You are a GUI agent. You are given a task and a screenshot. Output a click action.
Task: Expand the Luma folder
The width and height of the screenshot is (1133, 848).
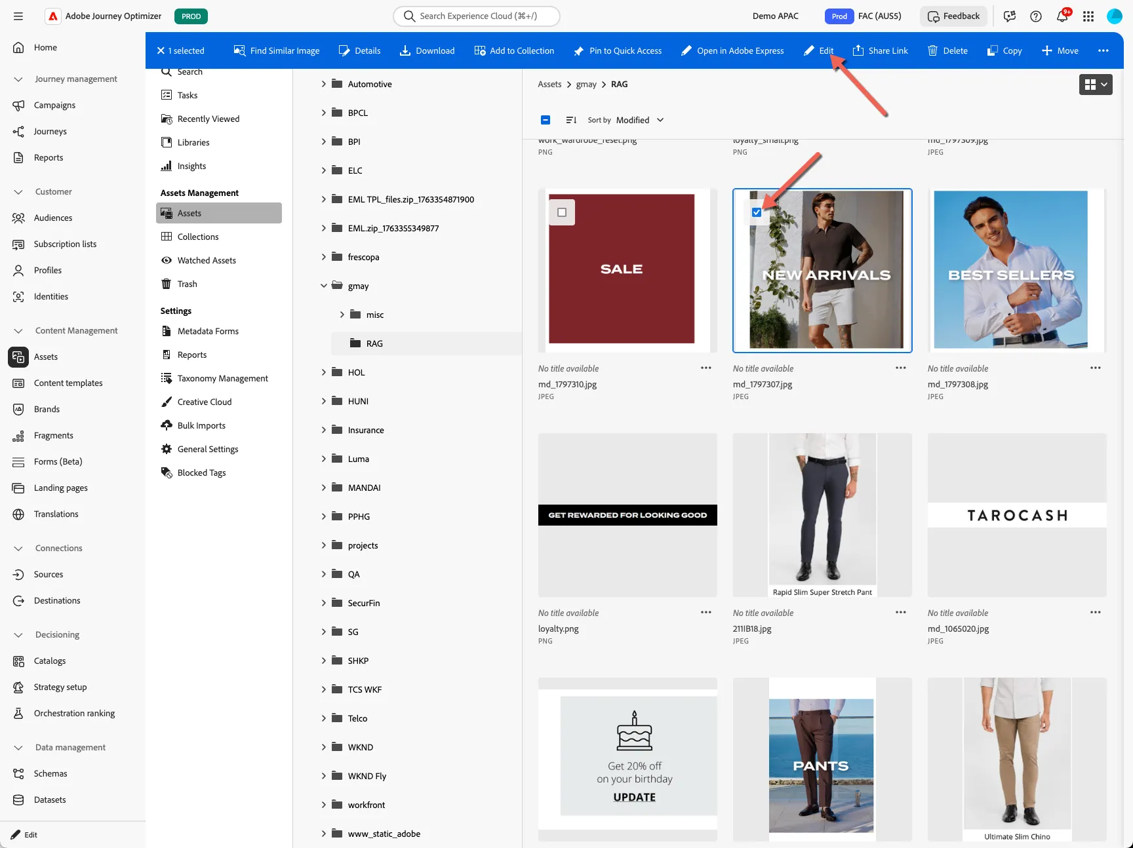[323, 459]
